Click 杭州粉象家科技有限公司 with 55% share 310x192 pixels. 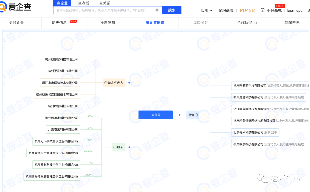tap(61, 118)
